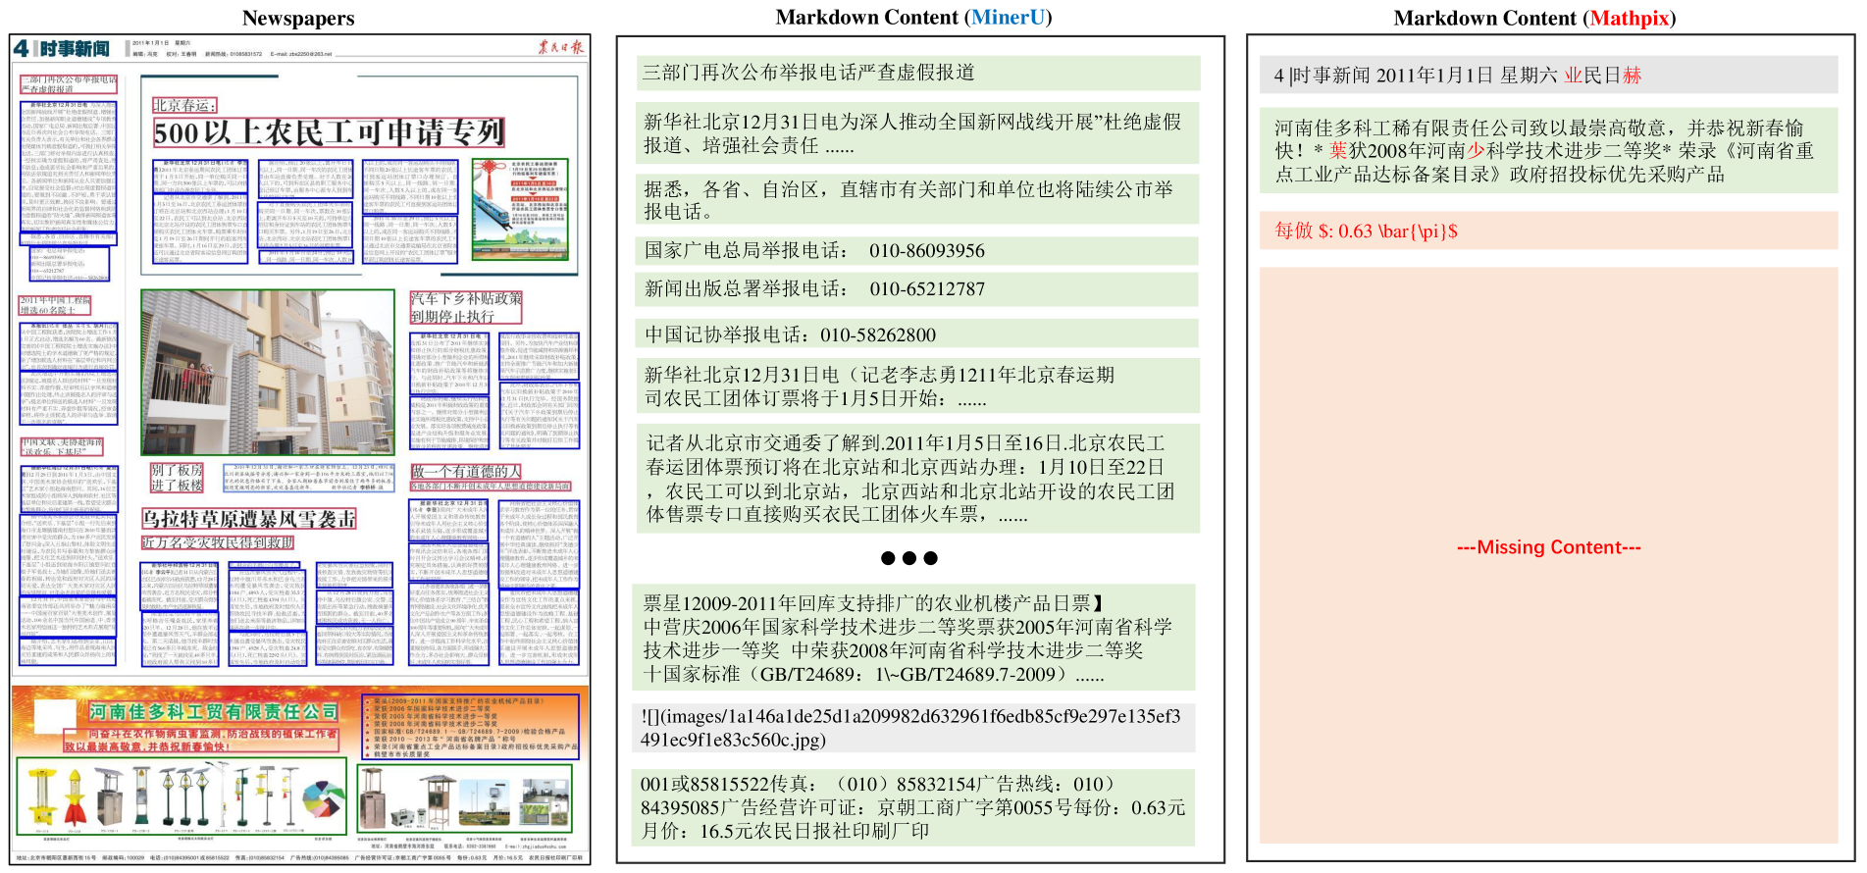
Task: Select the newspaper headline "做一个有道德的人"
Action: click(x=466, y=472)
